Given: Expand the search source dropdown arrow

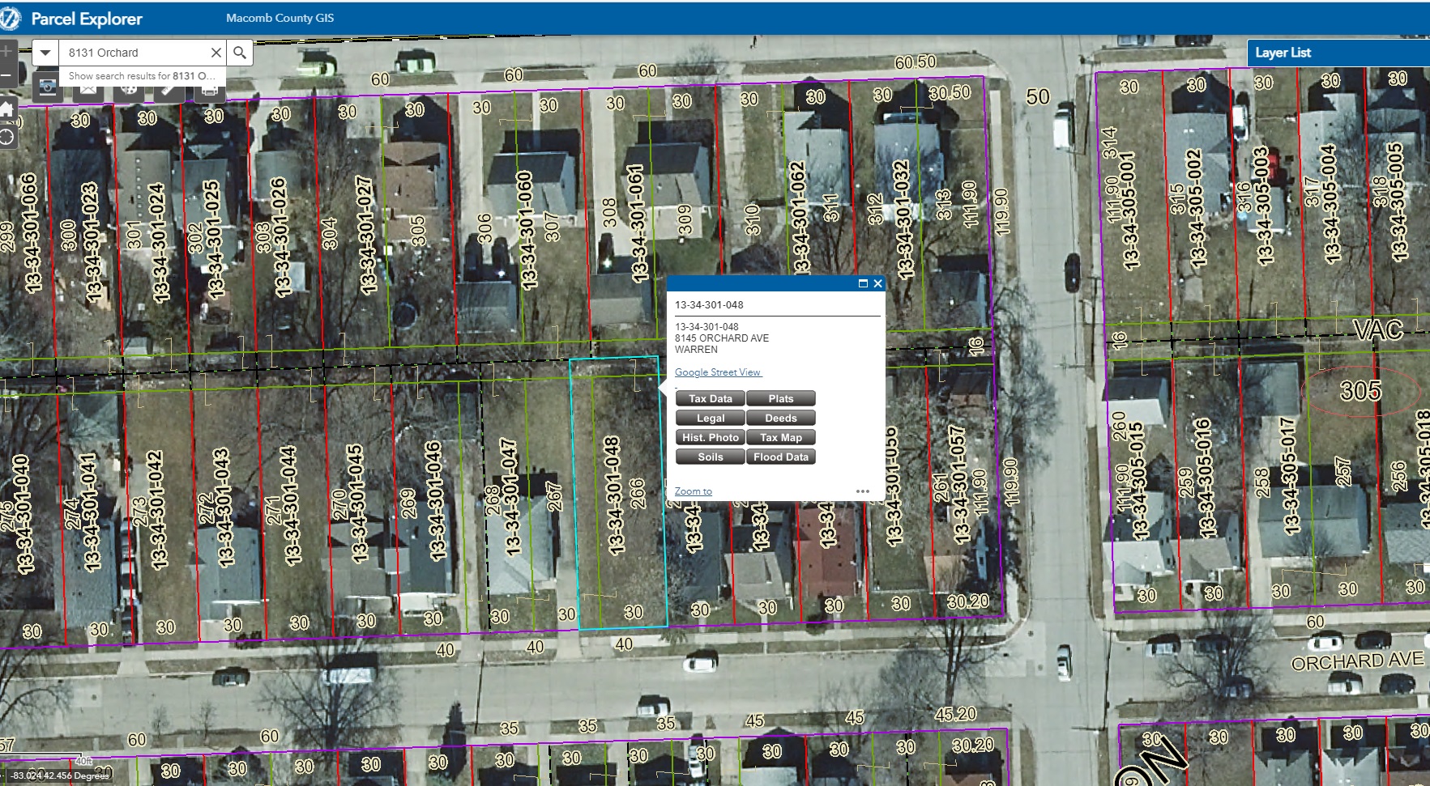Looking at the screenshot, I should coord(45,53).
